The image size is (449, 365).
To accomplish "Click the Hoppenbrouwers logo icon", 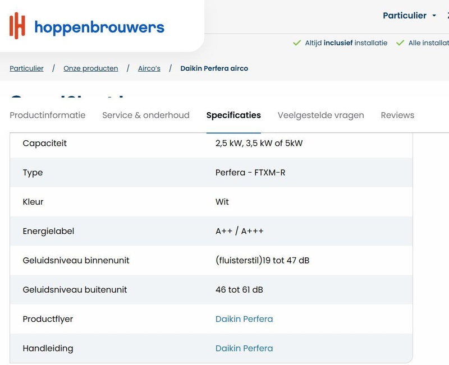I will 17,26.
